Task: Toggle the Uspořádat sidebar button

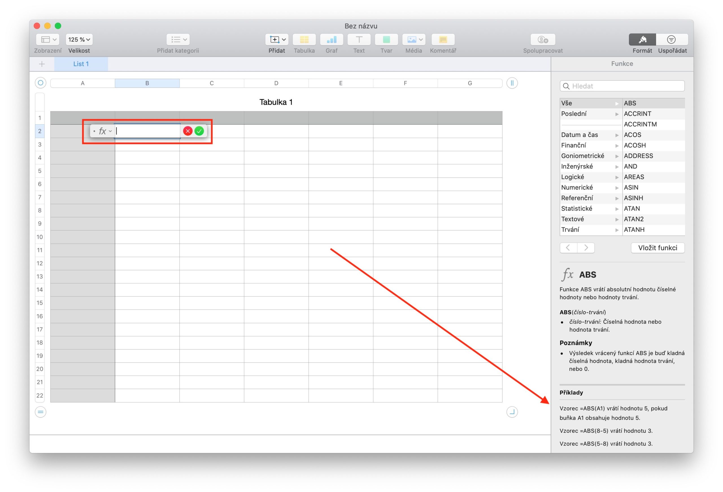Action: [672, 40]
